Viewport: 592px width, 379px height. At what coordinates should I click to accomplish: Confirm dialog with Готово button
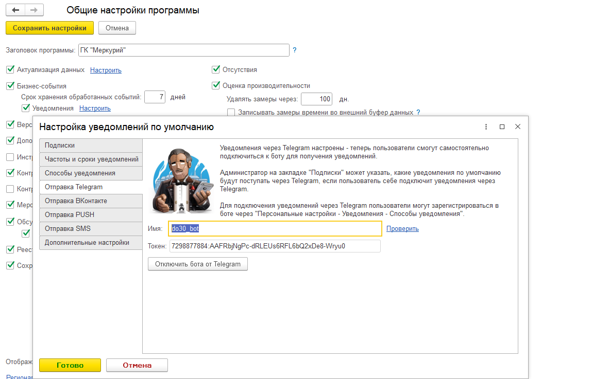[x=70, y=365]
